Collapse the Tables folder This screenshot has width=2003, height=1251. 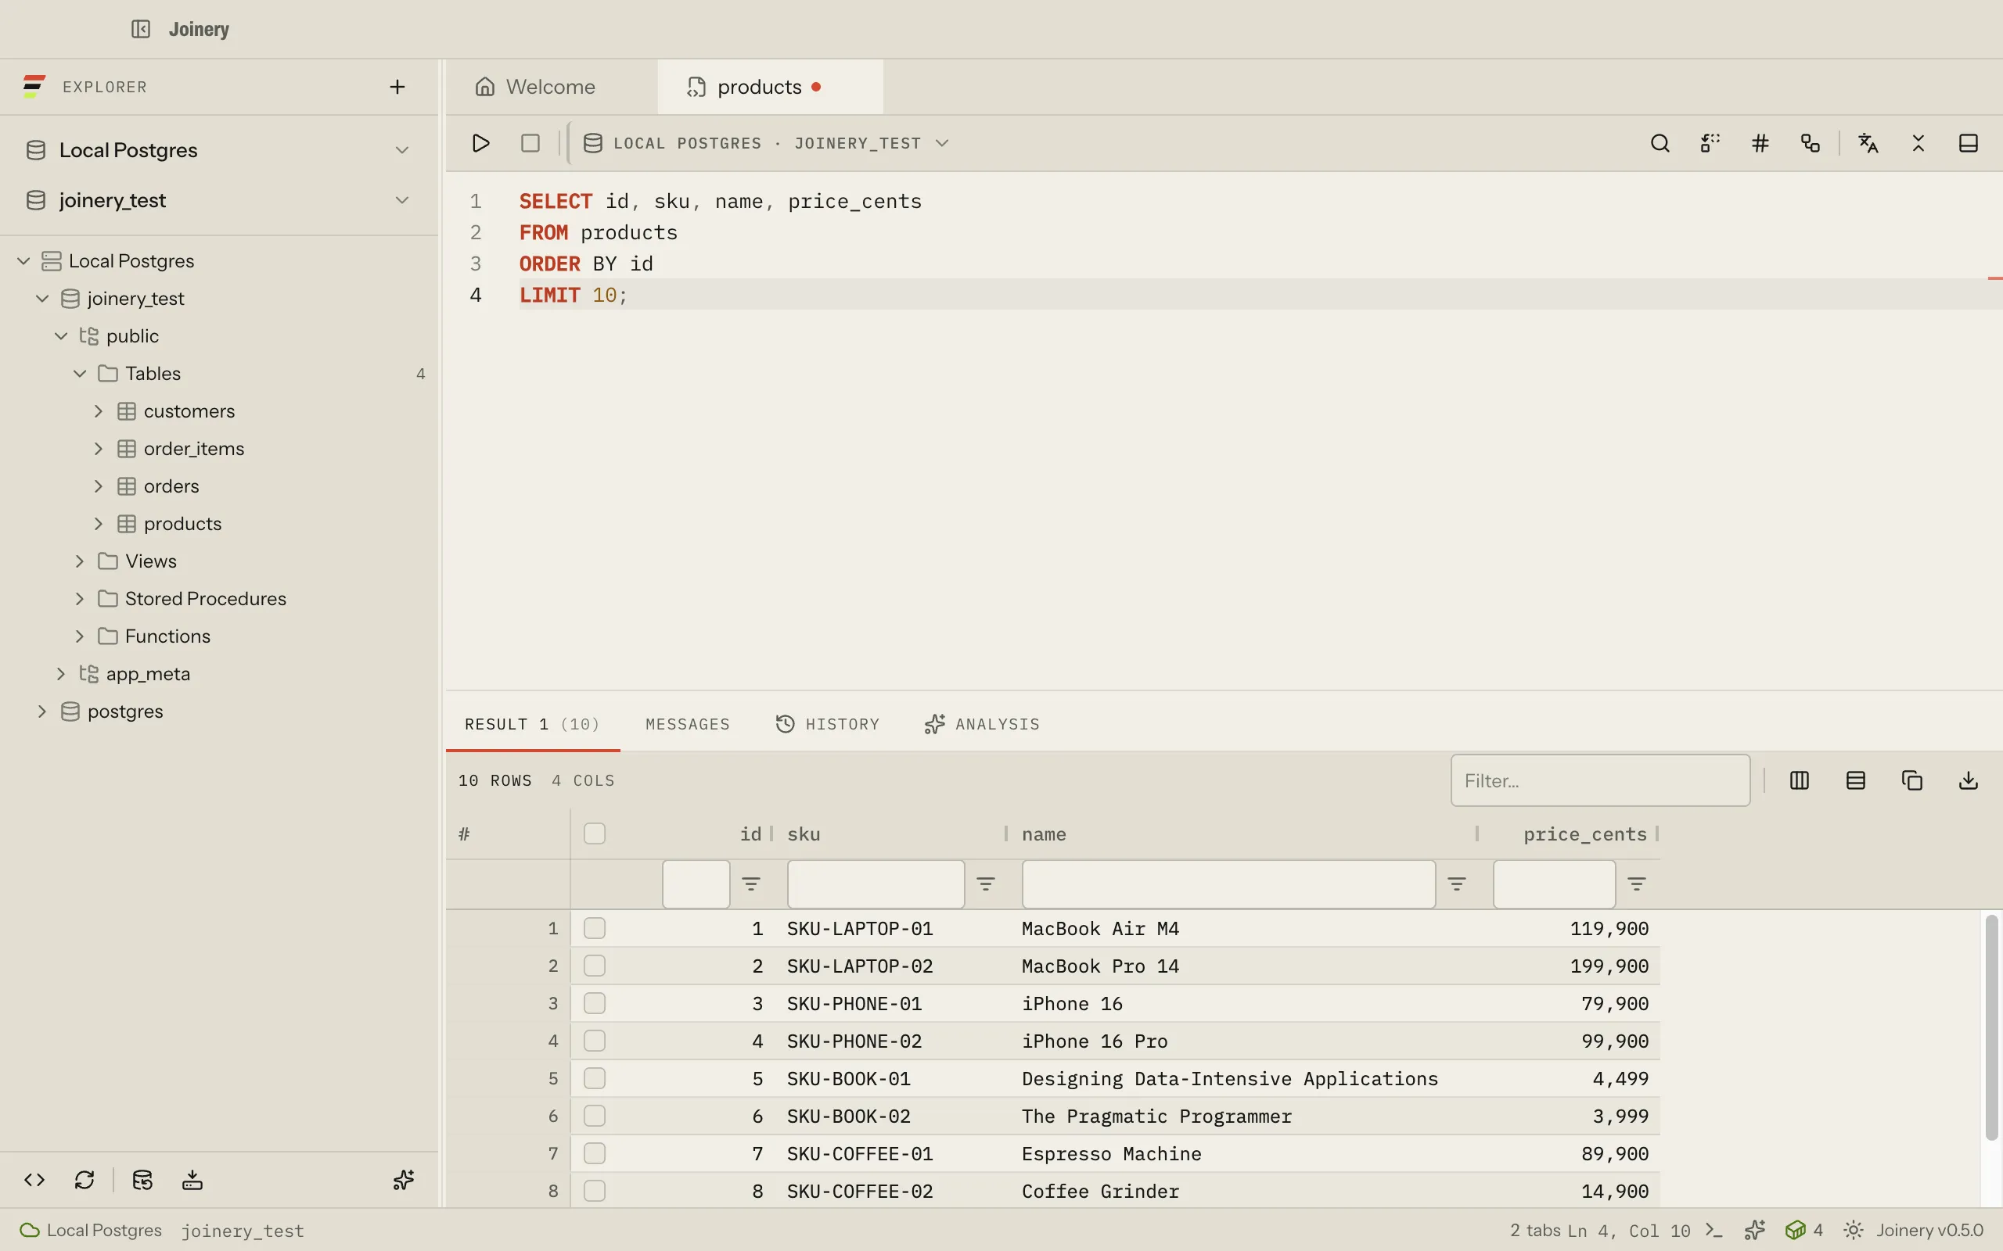pos(80,373)
